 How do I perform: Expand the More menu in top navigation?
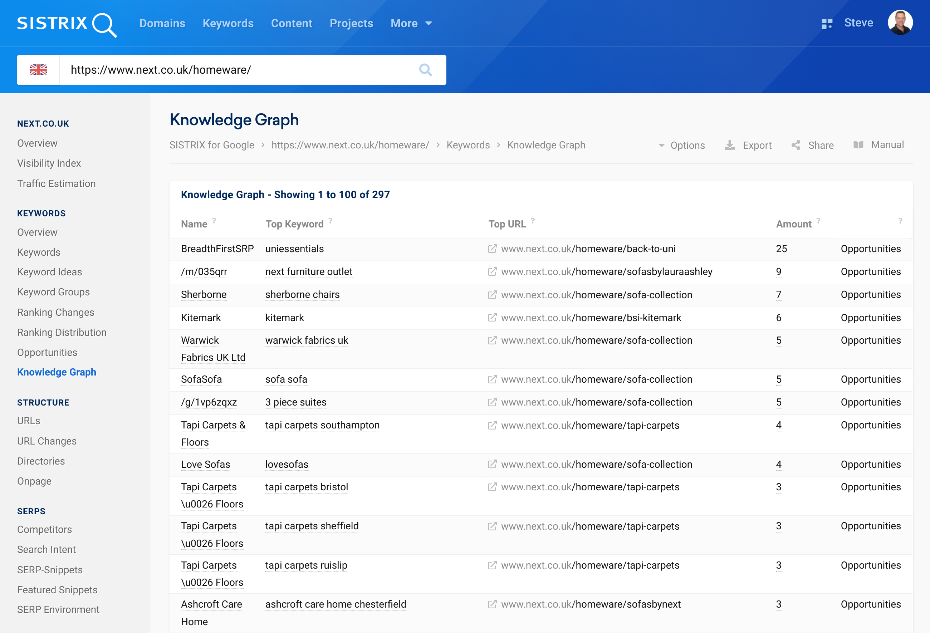tap(411, 24)
